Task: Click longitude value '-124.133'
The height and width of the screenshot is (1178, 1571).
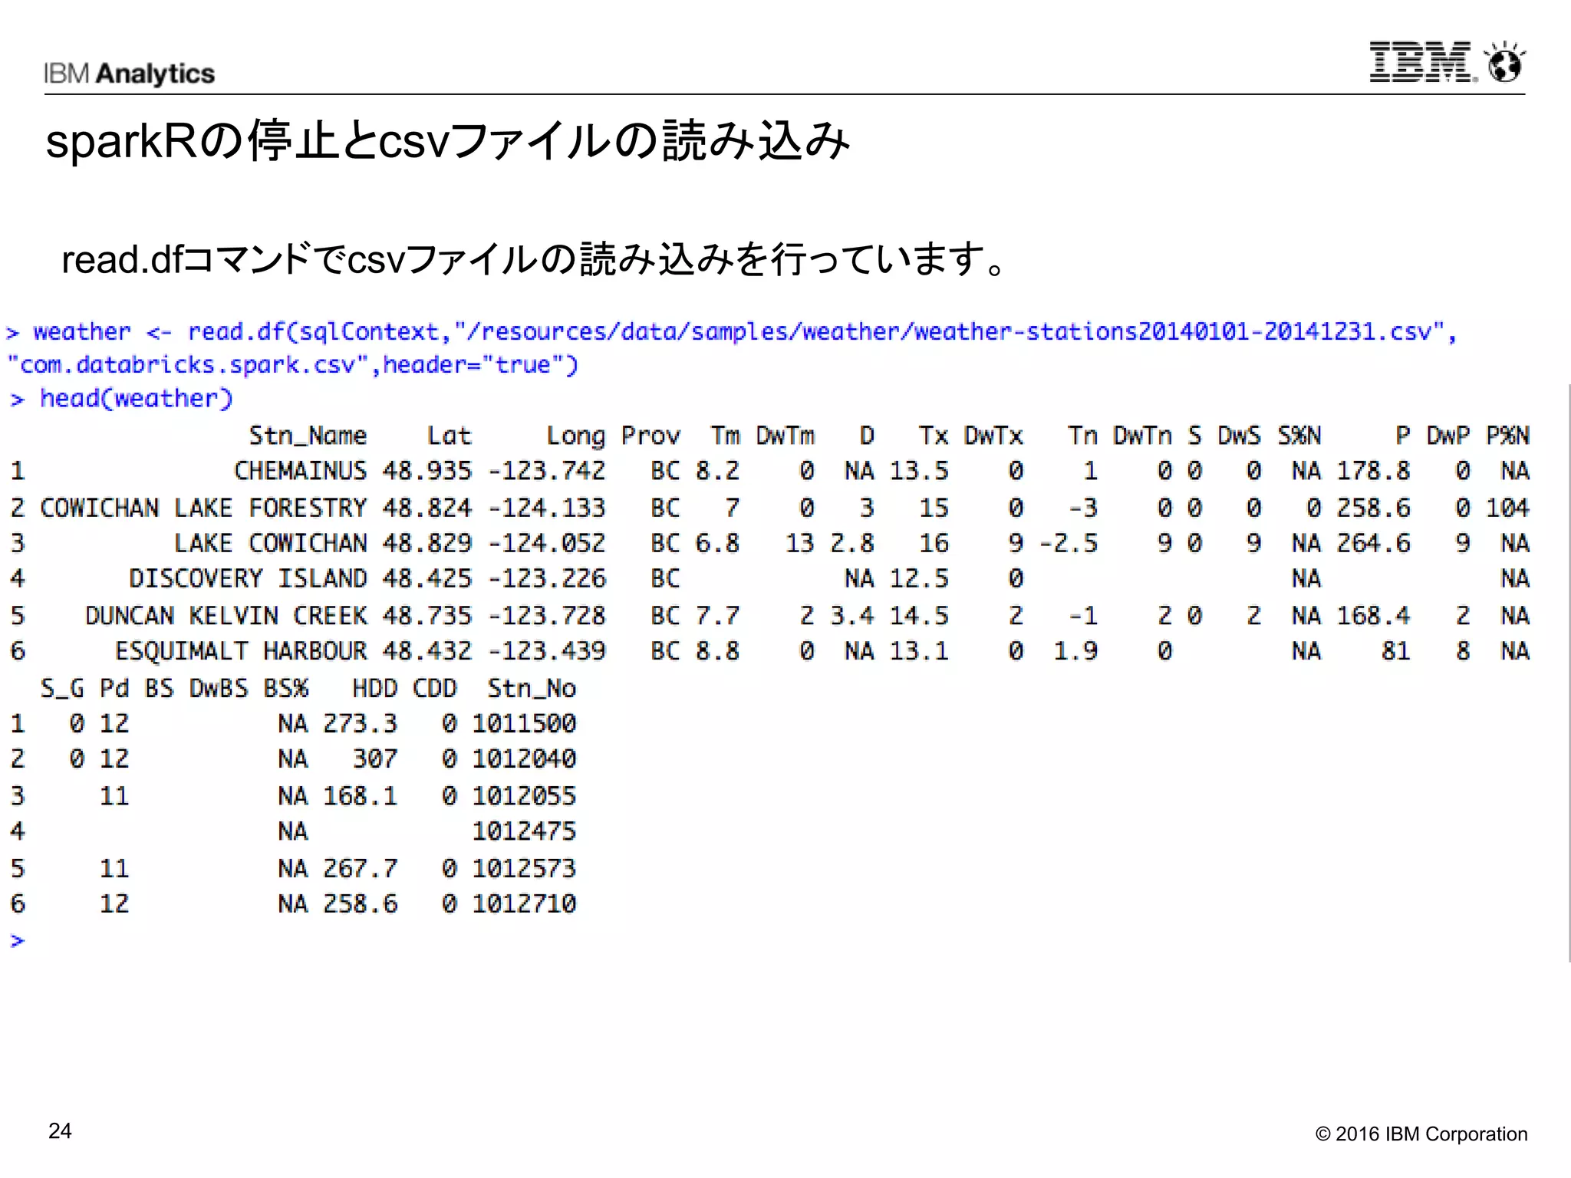Action: click(x=546, y=508)
